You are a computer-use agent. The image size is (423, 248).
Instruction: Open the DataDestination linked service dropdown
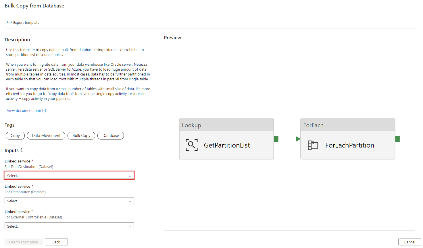click(69, 175)
